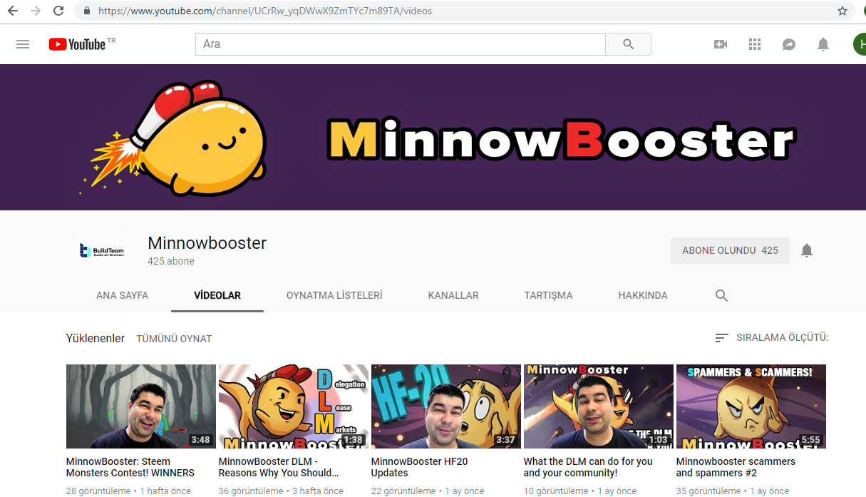866x497 pixels.
Task: Click '35 görüntüleme • 1 ay önce' text
Action: coord(733,491)
